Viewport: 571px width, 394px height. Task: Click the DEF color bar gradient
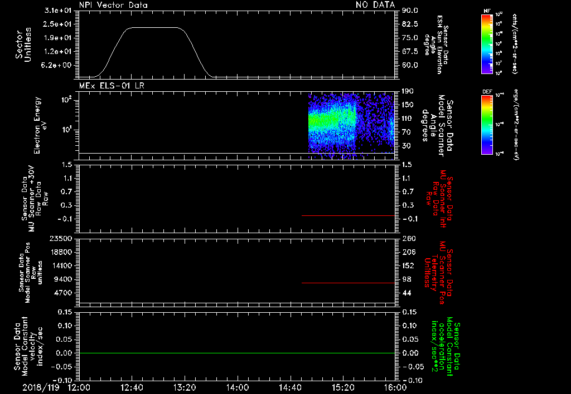click(x=487, y=125)
